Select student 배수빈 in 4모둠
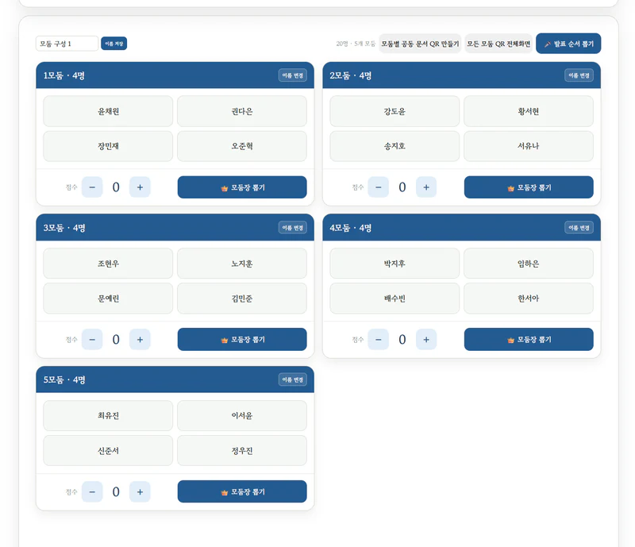635x547 pixels. pos(394,299)
